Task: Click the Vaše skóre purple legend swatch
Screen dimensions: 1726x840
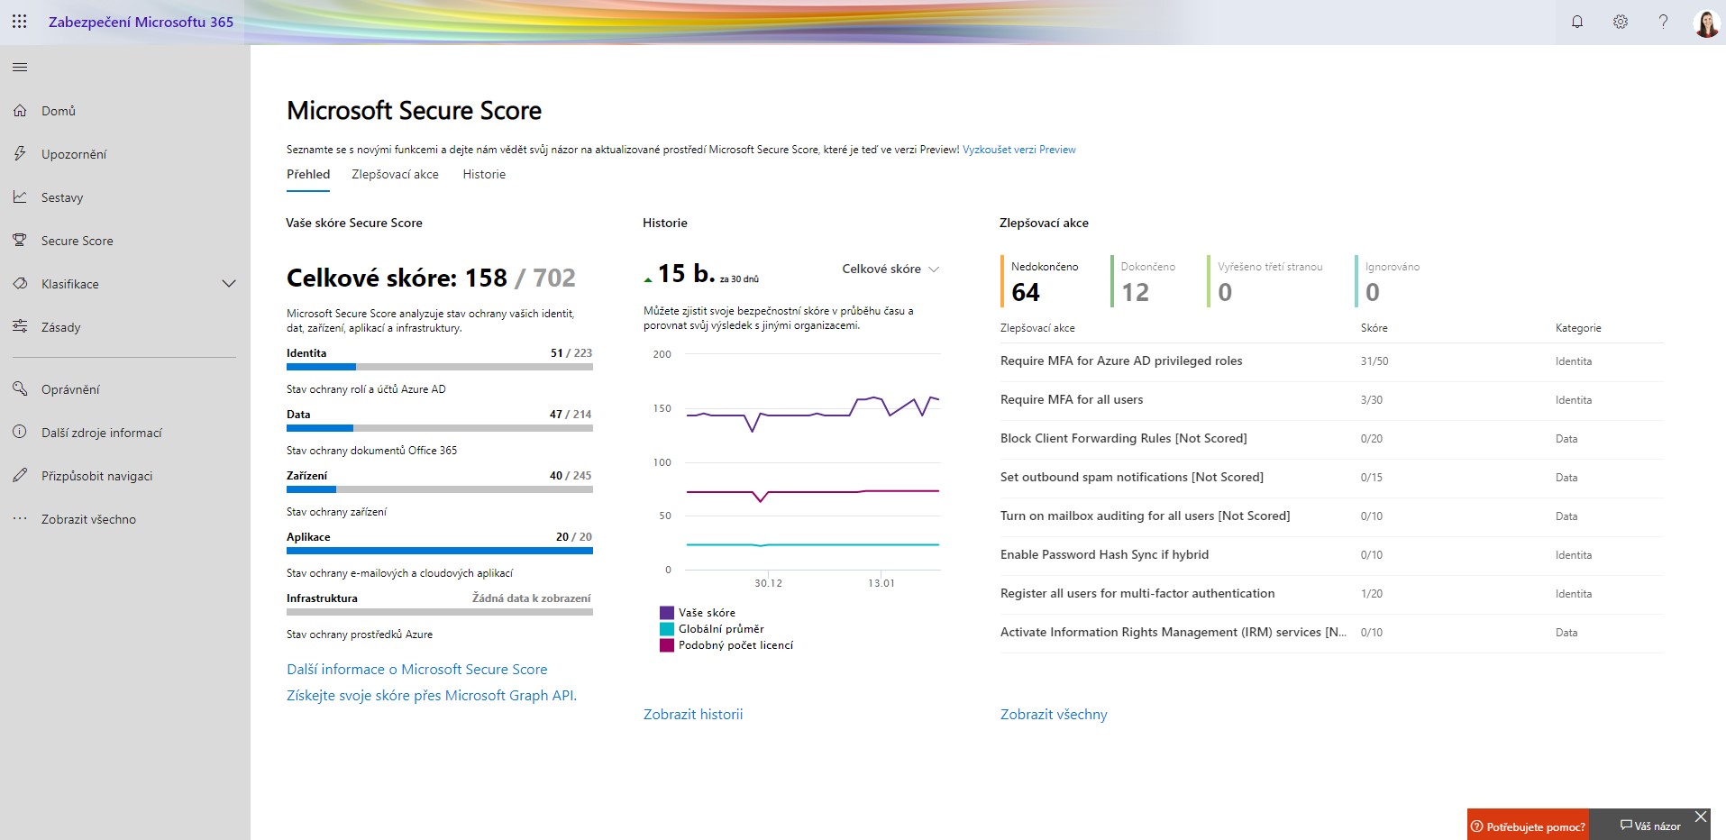Action: (667, 613)
